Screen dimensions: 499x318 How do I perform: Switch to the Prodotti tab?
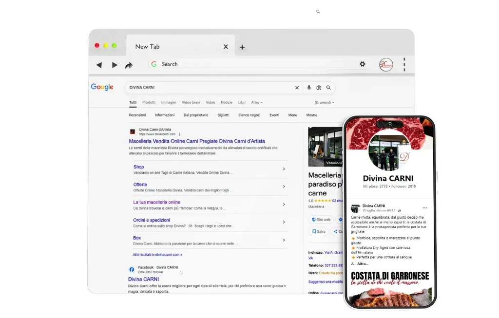coord(149,102)
